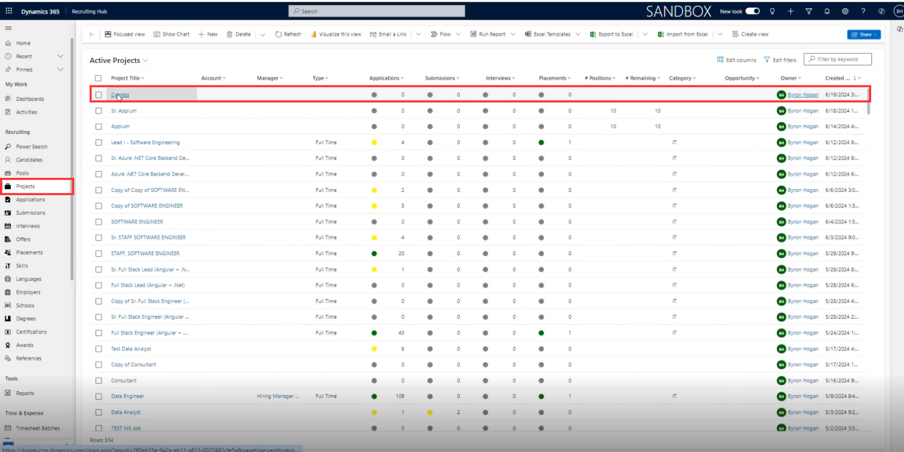This screenshot has width=904, height=452.
Task: Open the Applications column dropdown
Action: 402,78
